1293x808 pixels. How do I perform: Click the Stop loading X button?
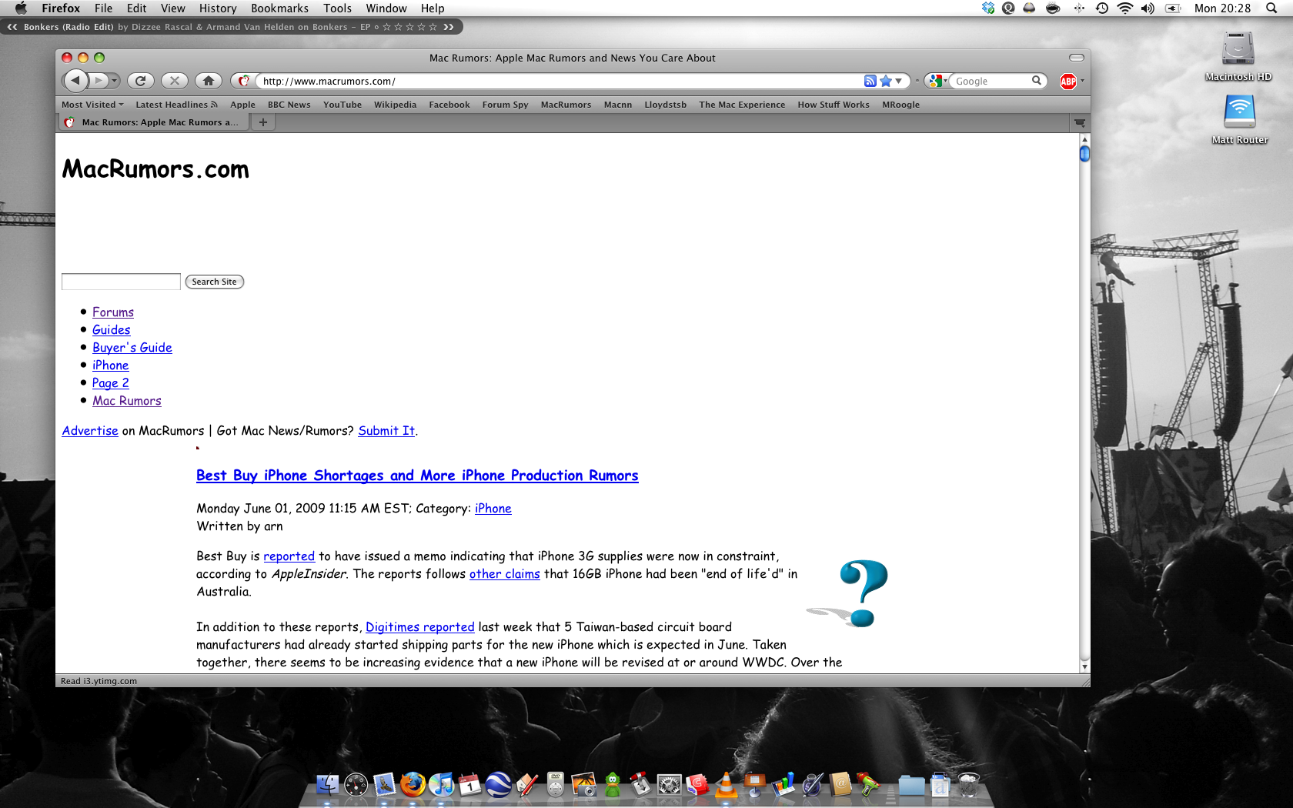pos(175,81)
